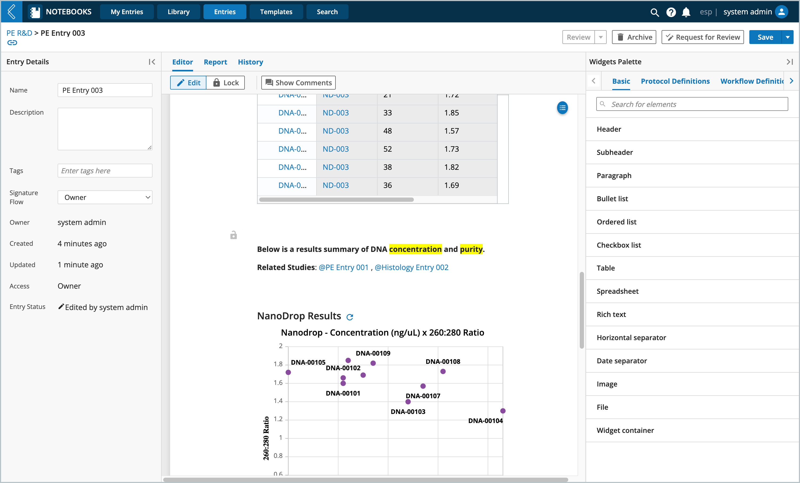Click the Protocol Definitions tab in palette
This screenshot has height=483, width=800.
click(674, 80)
